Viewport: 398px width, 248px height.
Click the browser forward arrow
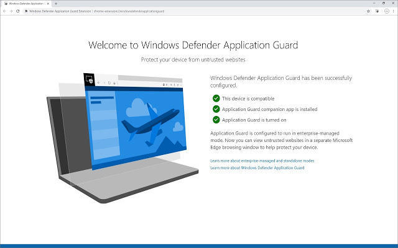(11, 11)
